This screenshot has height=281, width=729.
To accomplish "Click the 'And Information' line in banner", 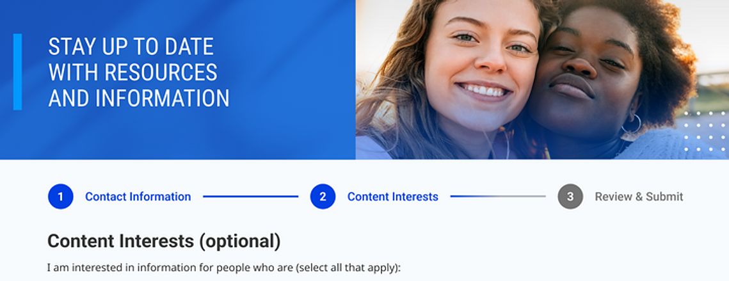I will [138, 98].
